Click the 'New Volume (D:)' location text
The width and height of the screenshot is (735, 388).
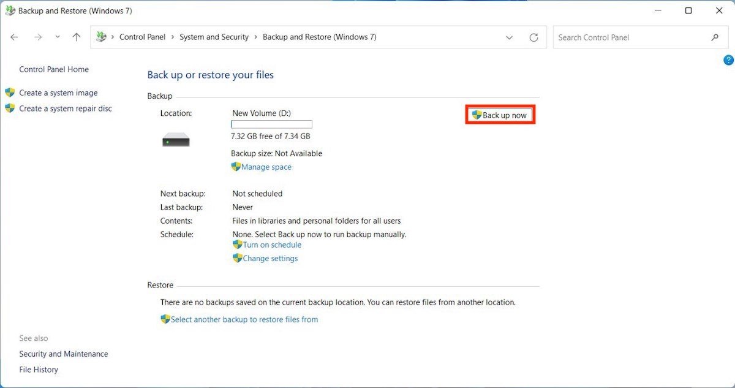click(x=260, y=113)
